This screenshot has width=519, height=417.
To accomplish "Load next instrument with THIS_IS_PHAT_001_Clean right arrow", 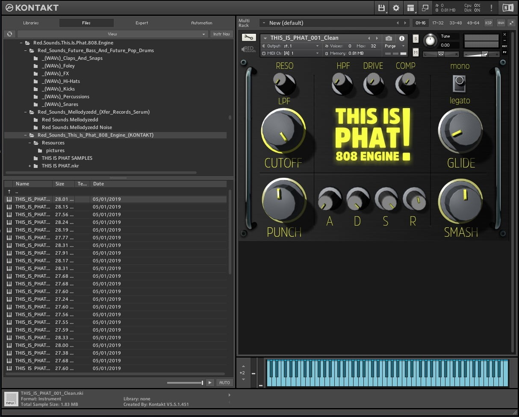I will (377, 38).
